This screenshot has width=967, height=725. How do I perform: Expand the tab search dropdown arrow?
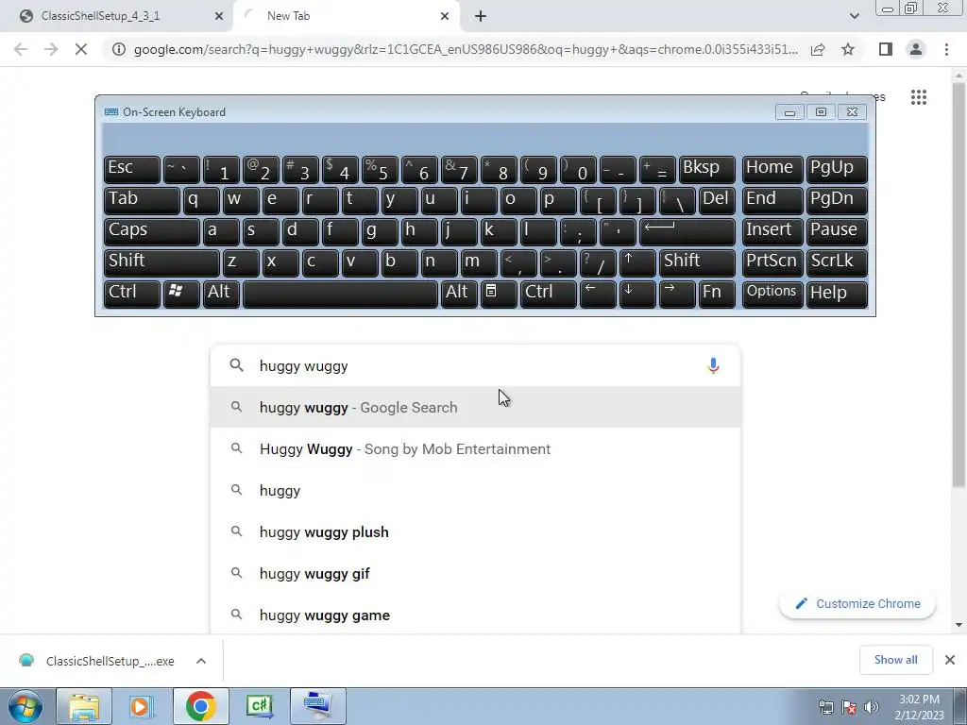tap(854, 16)
